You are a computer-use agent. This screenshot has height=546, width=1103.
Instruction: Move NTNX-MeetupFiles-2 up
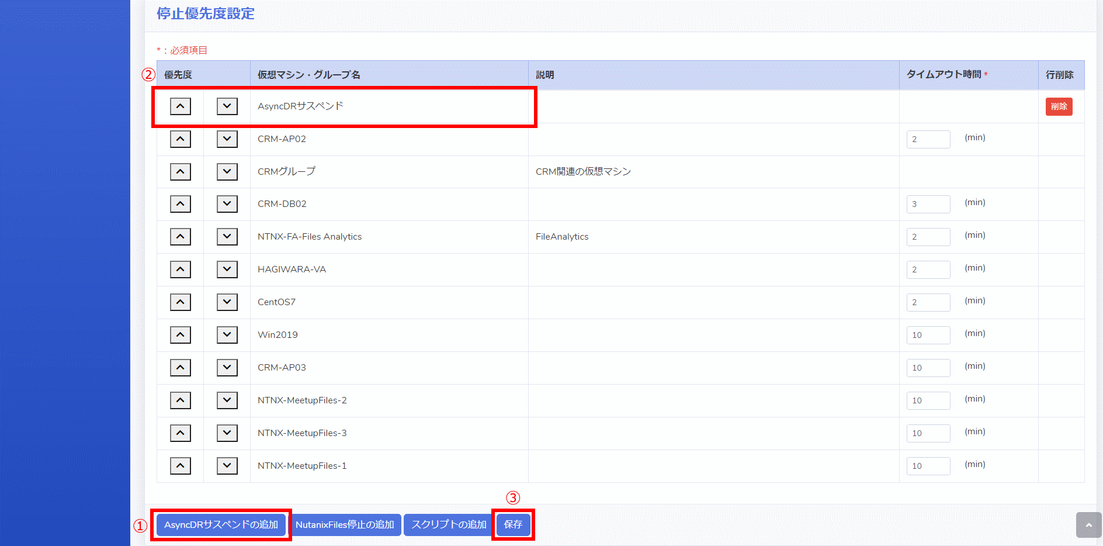pos(180,400)
